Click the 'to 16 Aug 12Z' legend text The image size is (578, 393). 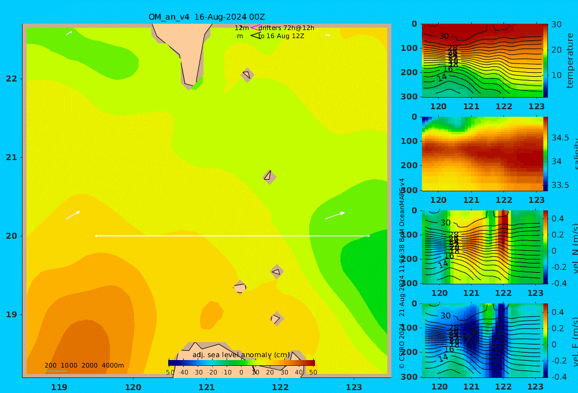(x=281, y=36)
